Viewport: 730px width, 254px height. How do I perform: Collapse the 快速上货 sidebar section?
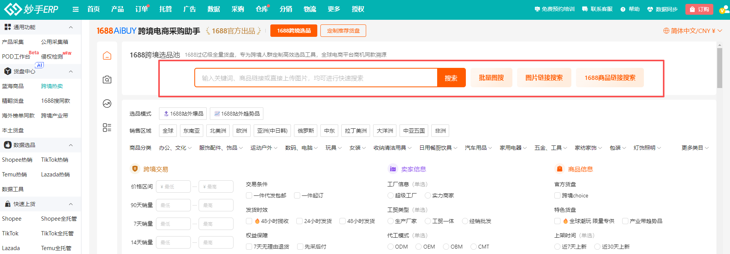tap(71, 204)
